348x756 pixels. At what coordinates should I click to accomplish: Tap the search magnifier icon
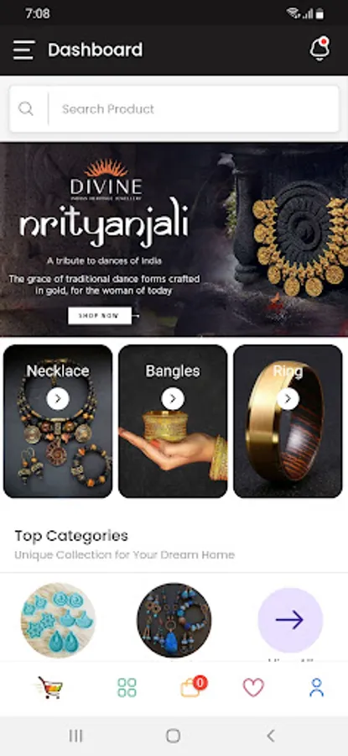point(26,109)
